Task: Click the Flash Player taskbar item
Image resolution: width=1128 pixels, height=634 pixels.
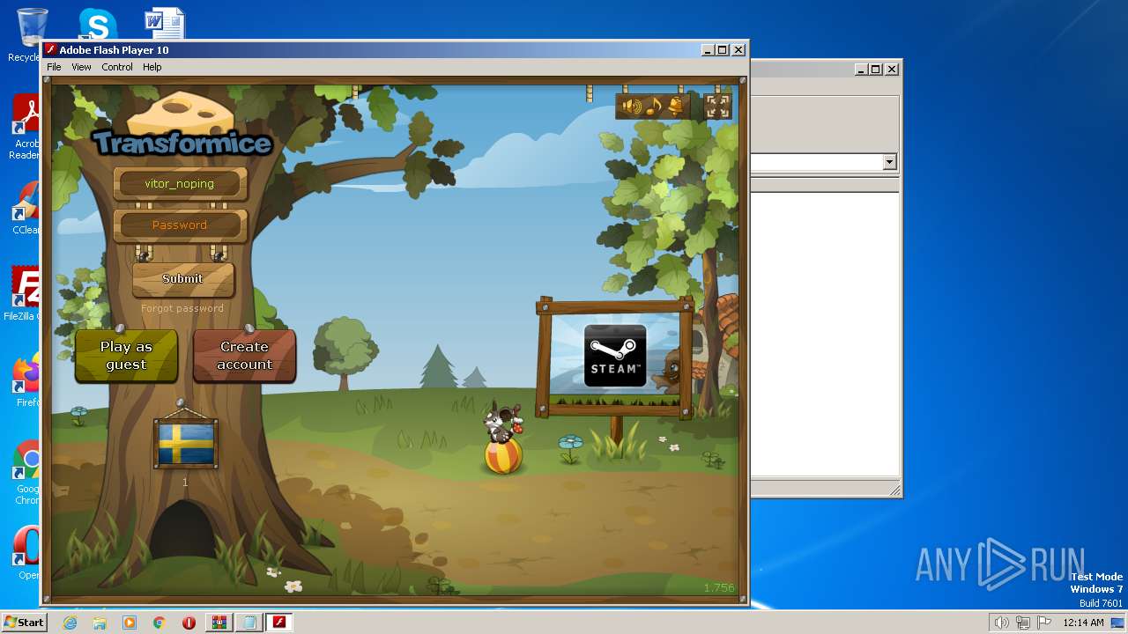Action: coord(279,623)
